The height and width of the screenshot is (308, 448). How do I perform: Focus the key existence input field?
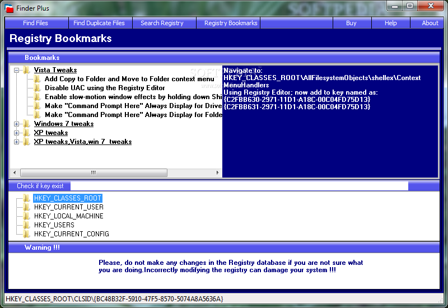(239, 186)
